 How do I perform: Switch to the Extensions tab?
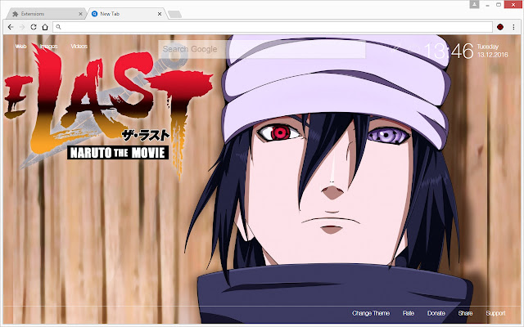(46, 14)
